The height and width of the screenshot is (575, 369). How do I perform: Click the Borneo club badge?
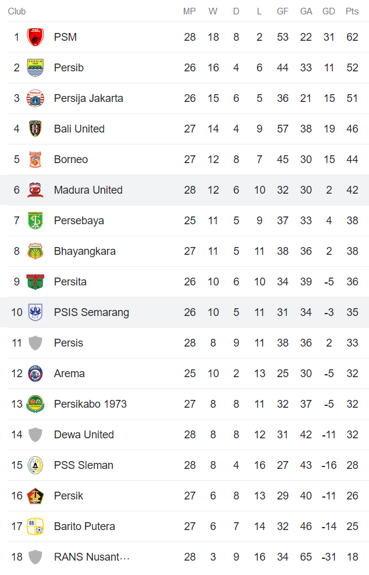pos(35,159)
